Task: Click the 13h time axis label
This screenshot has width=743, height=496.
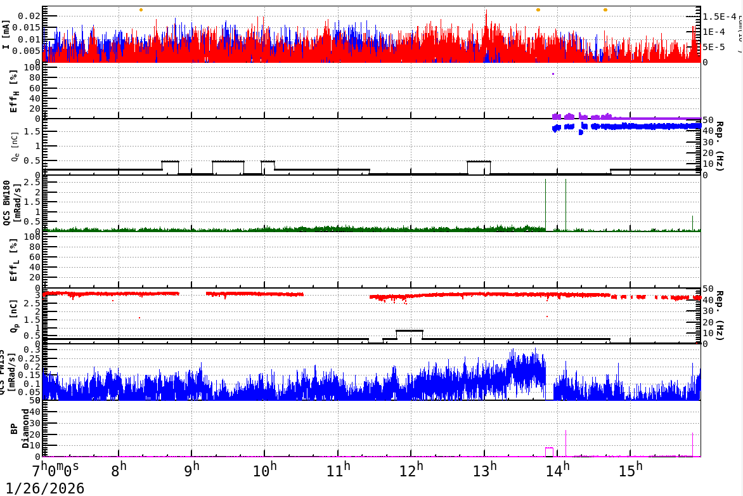Action: [x=484, y=470]
